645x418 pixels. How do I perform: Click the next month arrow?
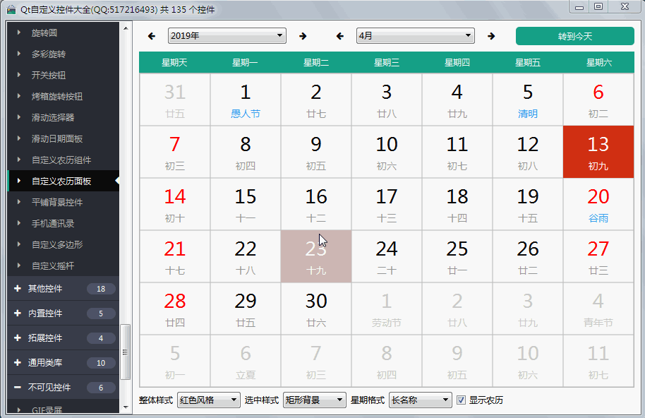point(491,36)
